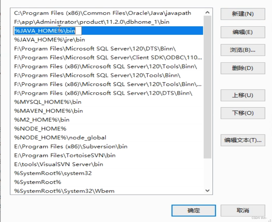Open the 浏览(B)... folder browser button

pyautogui.click(x=243, y=50)
